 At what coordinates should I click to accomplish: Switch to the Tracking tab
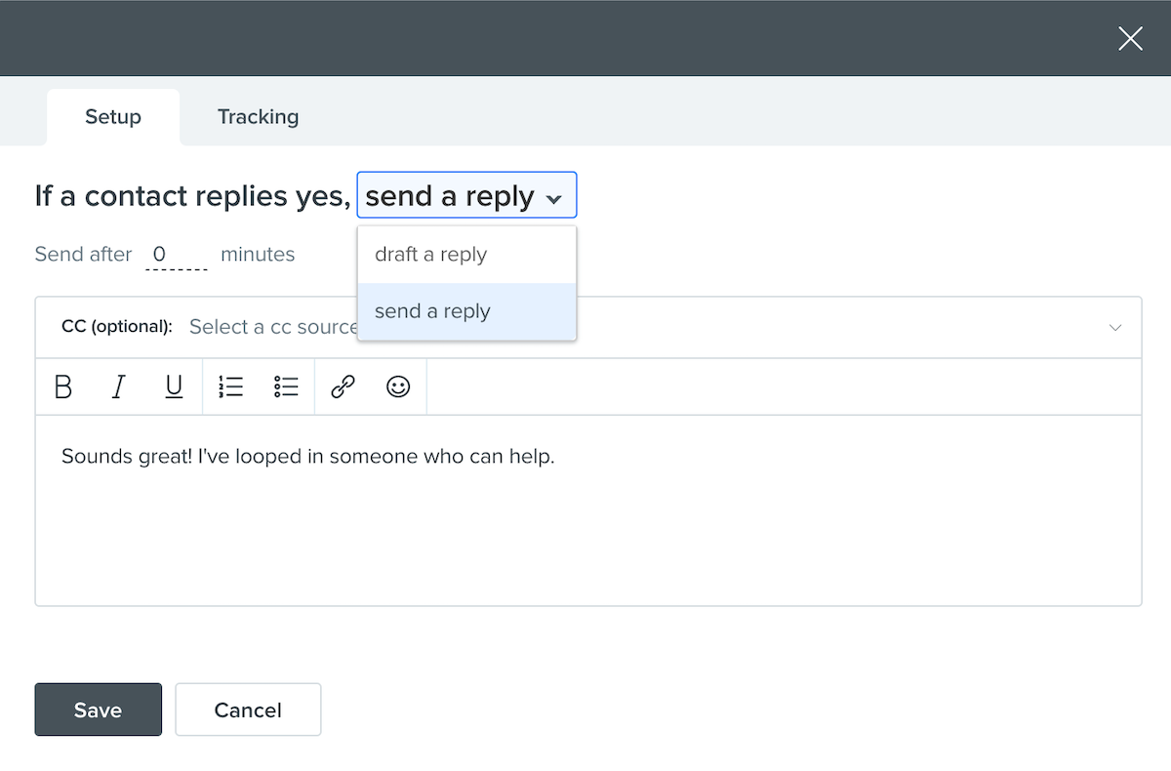point(258,117)
